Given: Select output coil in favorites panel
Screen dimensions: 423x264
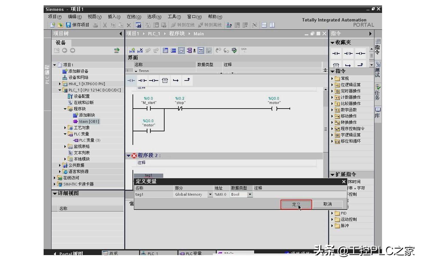Looking at the screenshot, I should tap(361, 53).
